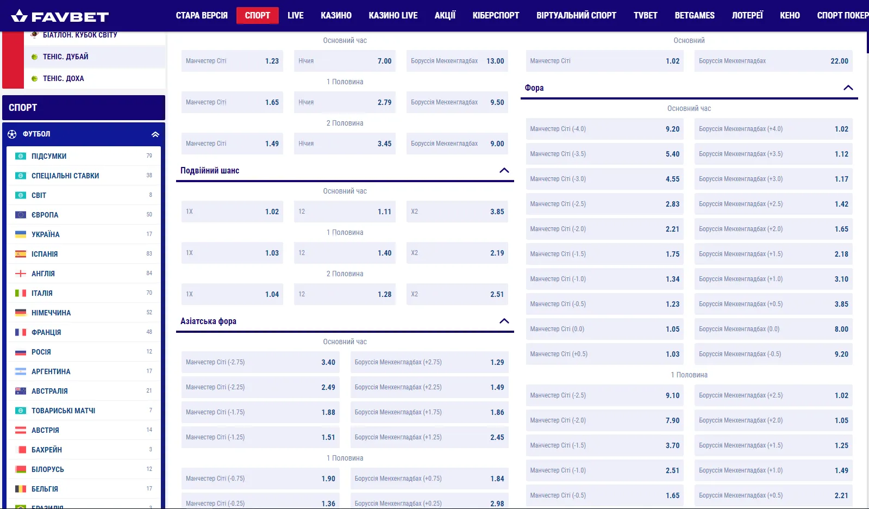The image size is (869, 509).
Task: Click the Australia flag icon
Action: 21,391
